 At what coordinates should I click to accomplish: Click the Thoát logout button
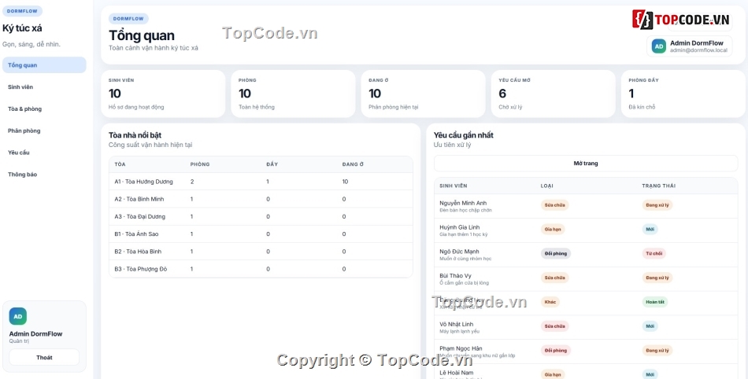point(44,358)
